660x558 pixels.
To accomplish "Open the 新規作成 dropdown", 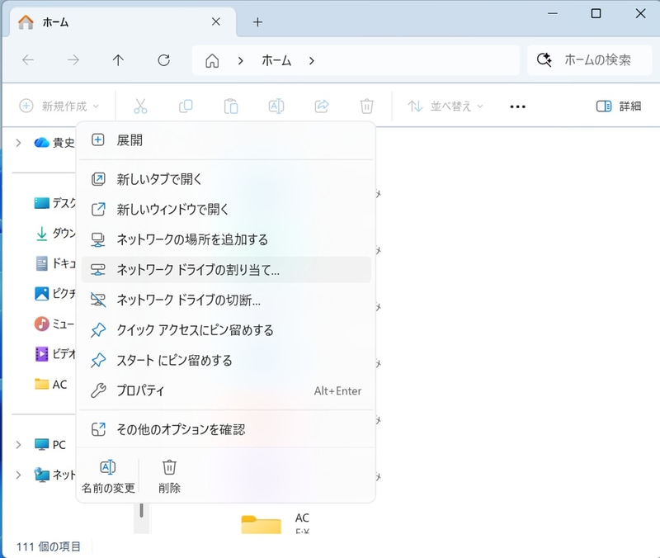I will tap(58, 106).
